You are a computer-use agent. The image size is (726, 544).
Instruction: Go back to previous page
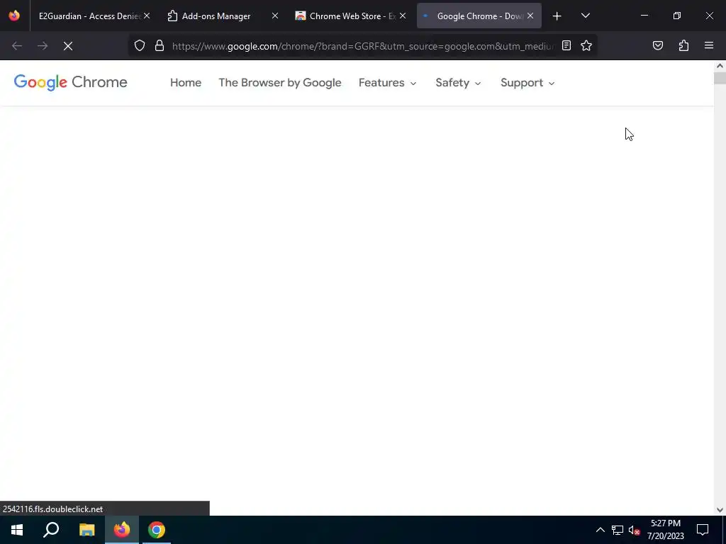tap(17, 46)
